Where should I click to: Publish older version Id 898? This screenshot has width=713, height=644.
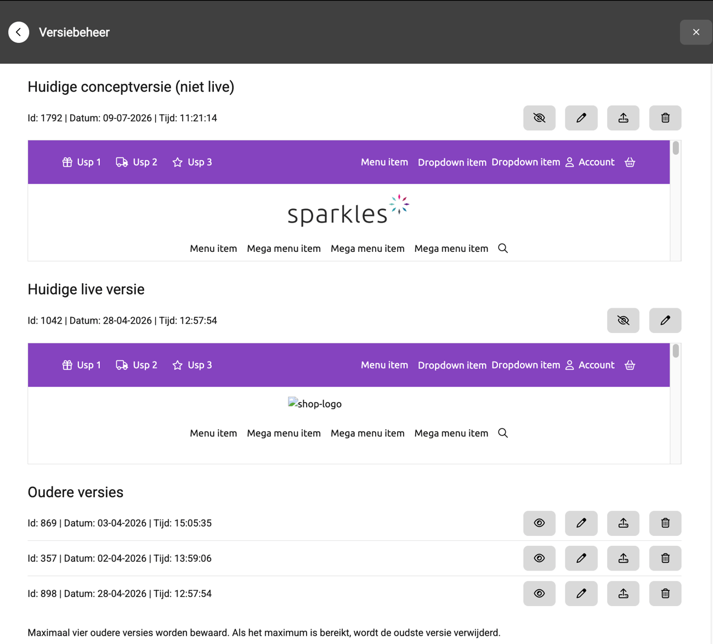pyautogui.click(x=623, y=594)
